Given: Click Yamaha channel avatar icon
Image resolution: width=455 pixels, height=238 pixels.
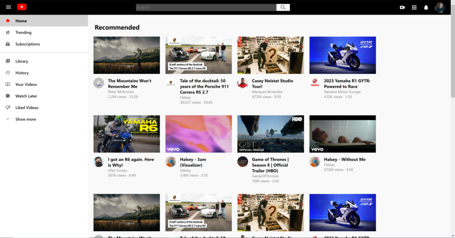Looking at the screenshot, I should pos(314,83).
